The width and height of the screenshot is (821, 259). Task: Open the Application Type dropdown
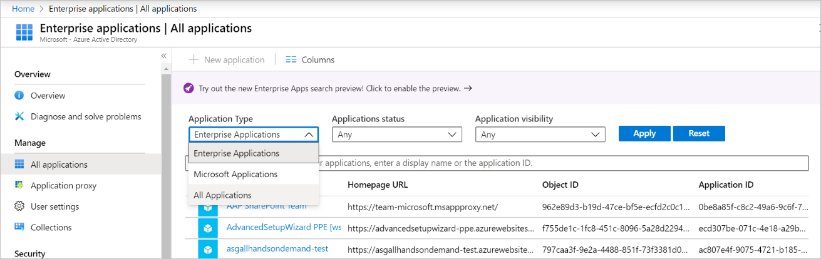[254, 135]
